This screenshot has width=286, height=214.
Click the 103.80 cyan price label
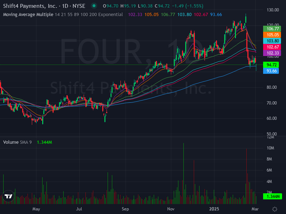click(272, 41)
